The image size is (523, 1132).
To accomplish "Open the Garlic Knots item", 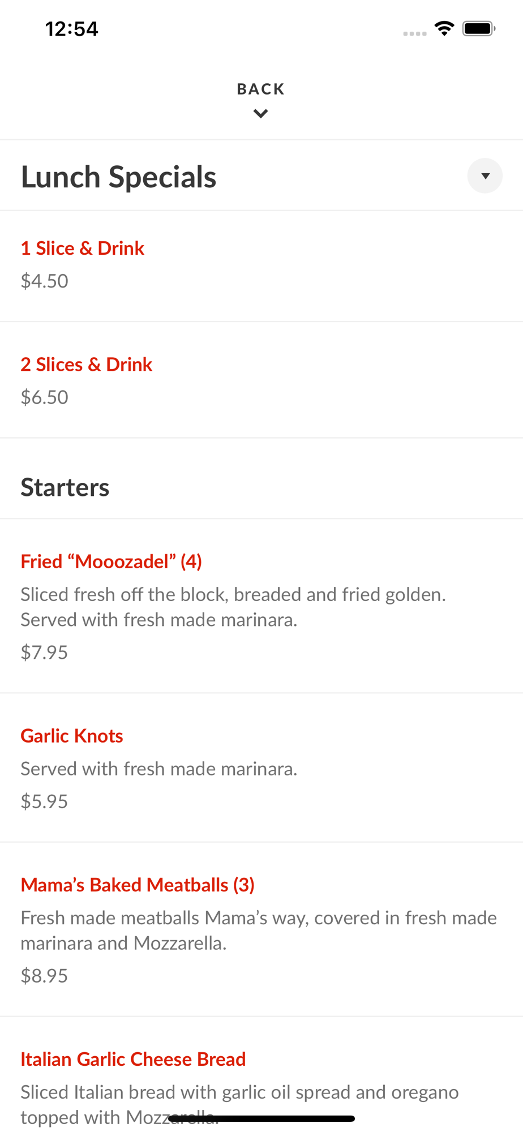I will click(72, 736).
